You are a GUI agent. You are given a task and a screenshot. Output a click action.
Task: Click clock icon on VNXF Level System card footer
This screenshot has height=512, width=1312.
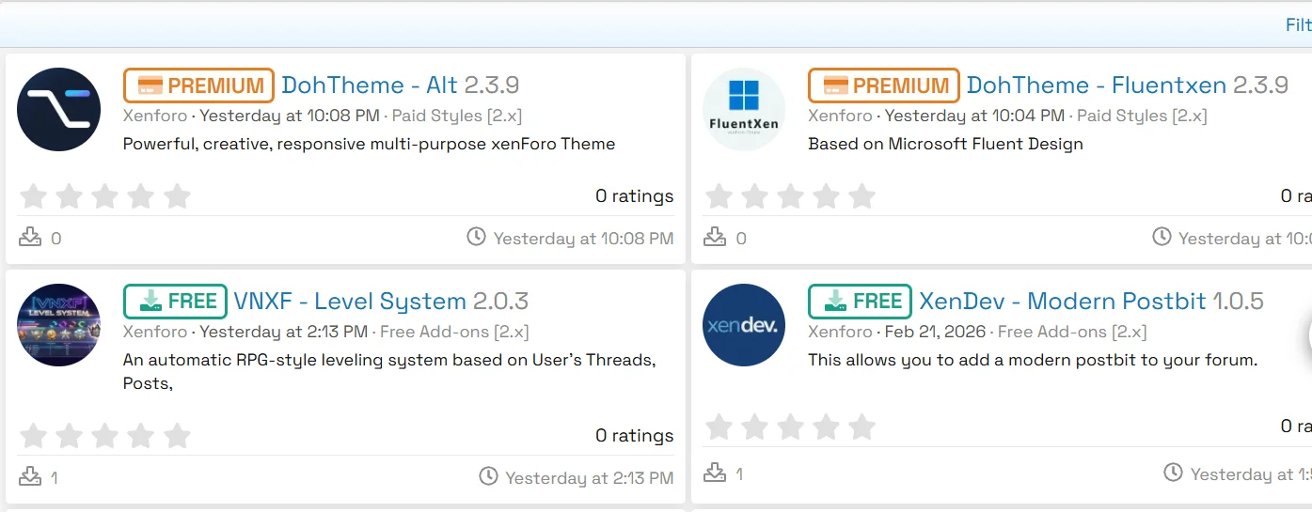click(x=488, y=476)
